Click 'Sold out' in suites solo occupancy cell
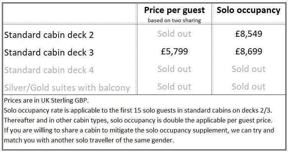Viewport: 288px width, 152px height. (249, 87)
